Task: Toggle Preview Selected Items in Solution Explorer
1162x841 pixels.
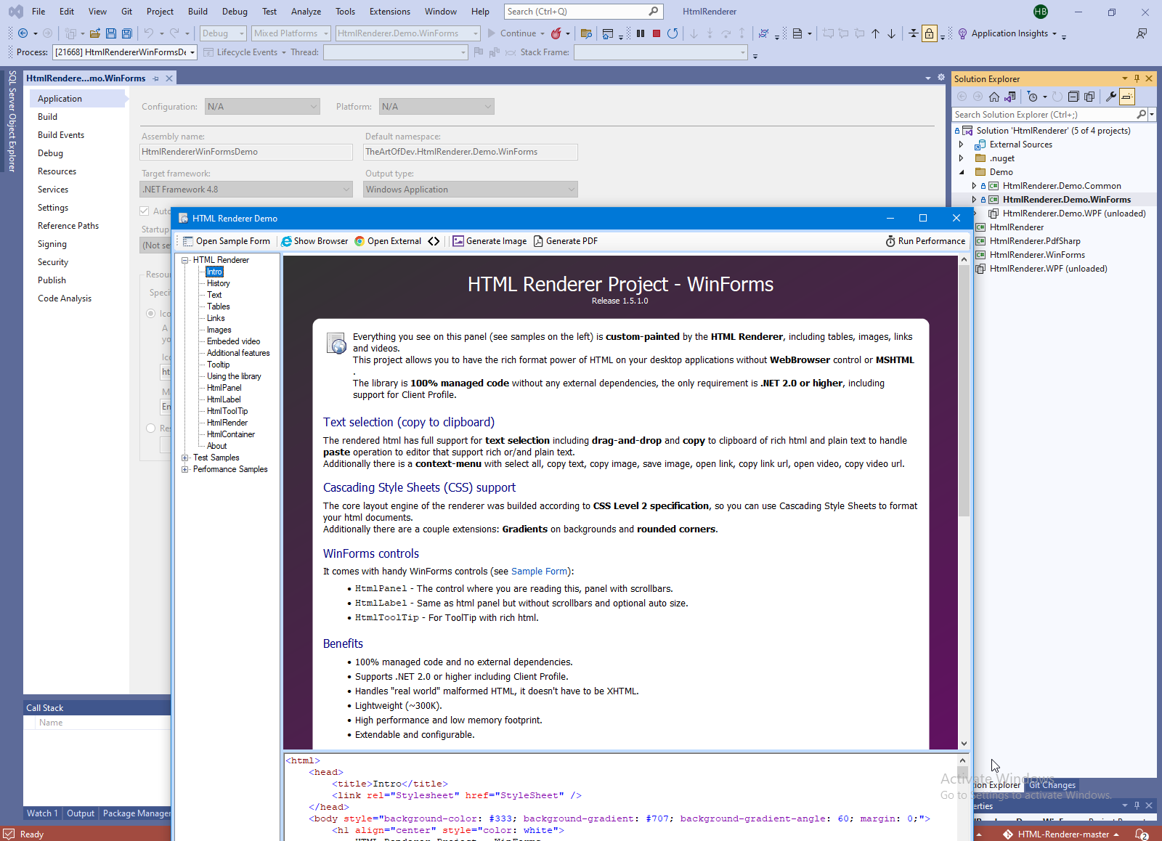Action: (1127, 97)
